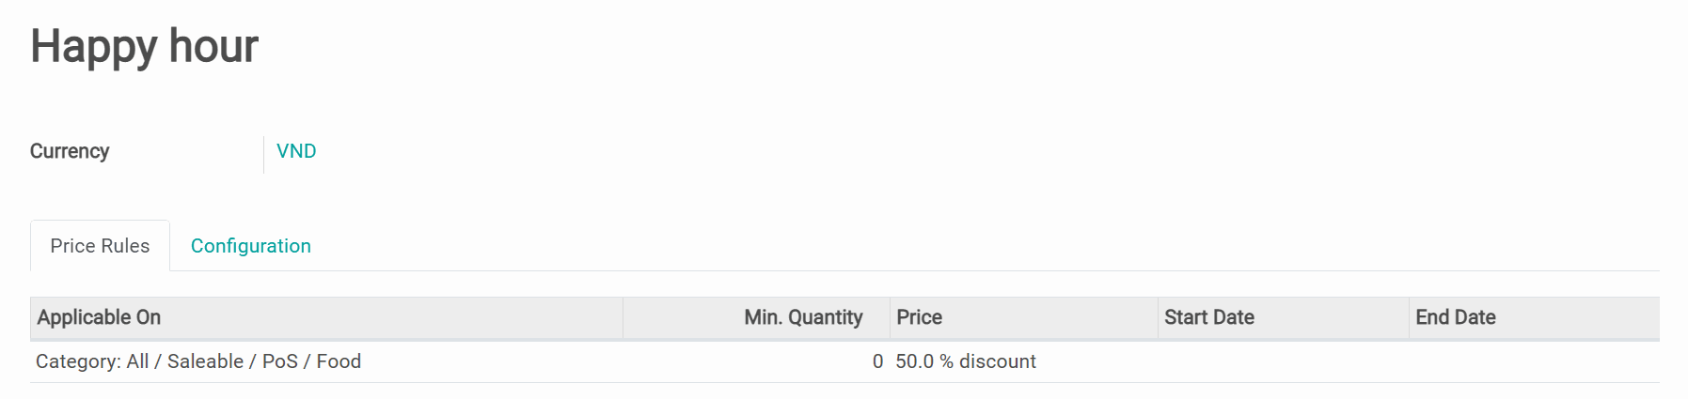This screenshot has height=399, width=1688.
Task: Click the Happy hour pricelist title
Action: coord(144,46)
